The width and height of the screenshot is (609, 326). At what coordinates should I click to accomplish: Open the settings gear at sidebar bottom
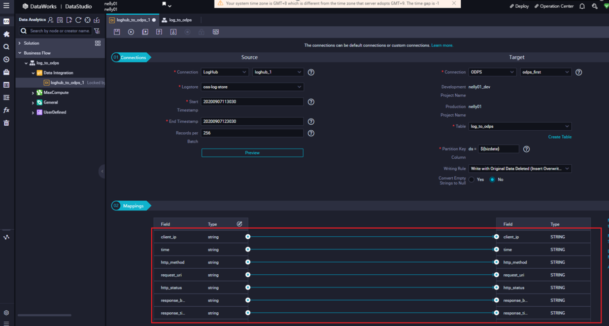click(6, 313)
